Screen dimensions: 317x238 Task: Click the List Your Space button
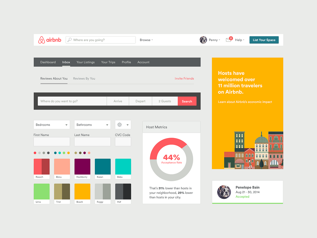[x=264, y=40]
